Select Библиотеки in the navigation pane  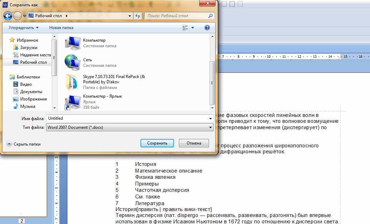(x=28, y=77)
